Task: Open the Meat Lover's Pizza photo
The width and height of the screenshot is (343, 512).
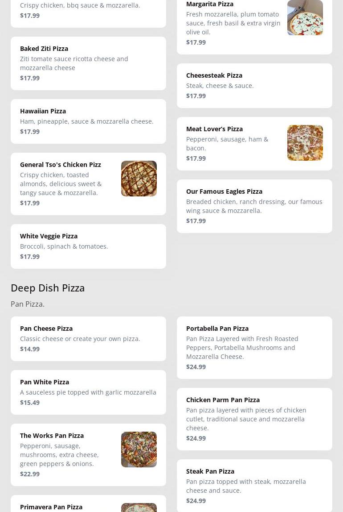Action: pos(305,143)
